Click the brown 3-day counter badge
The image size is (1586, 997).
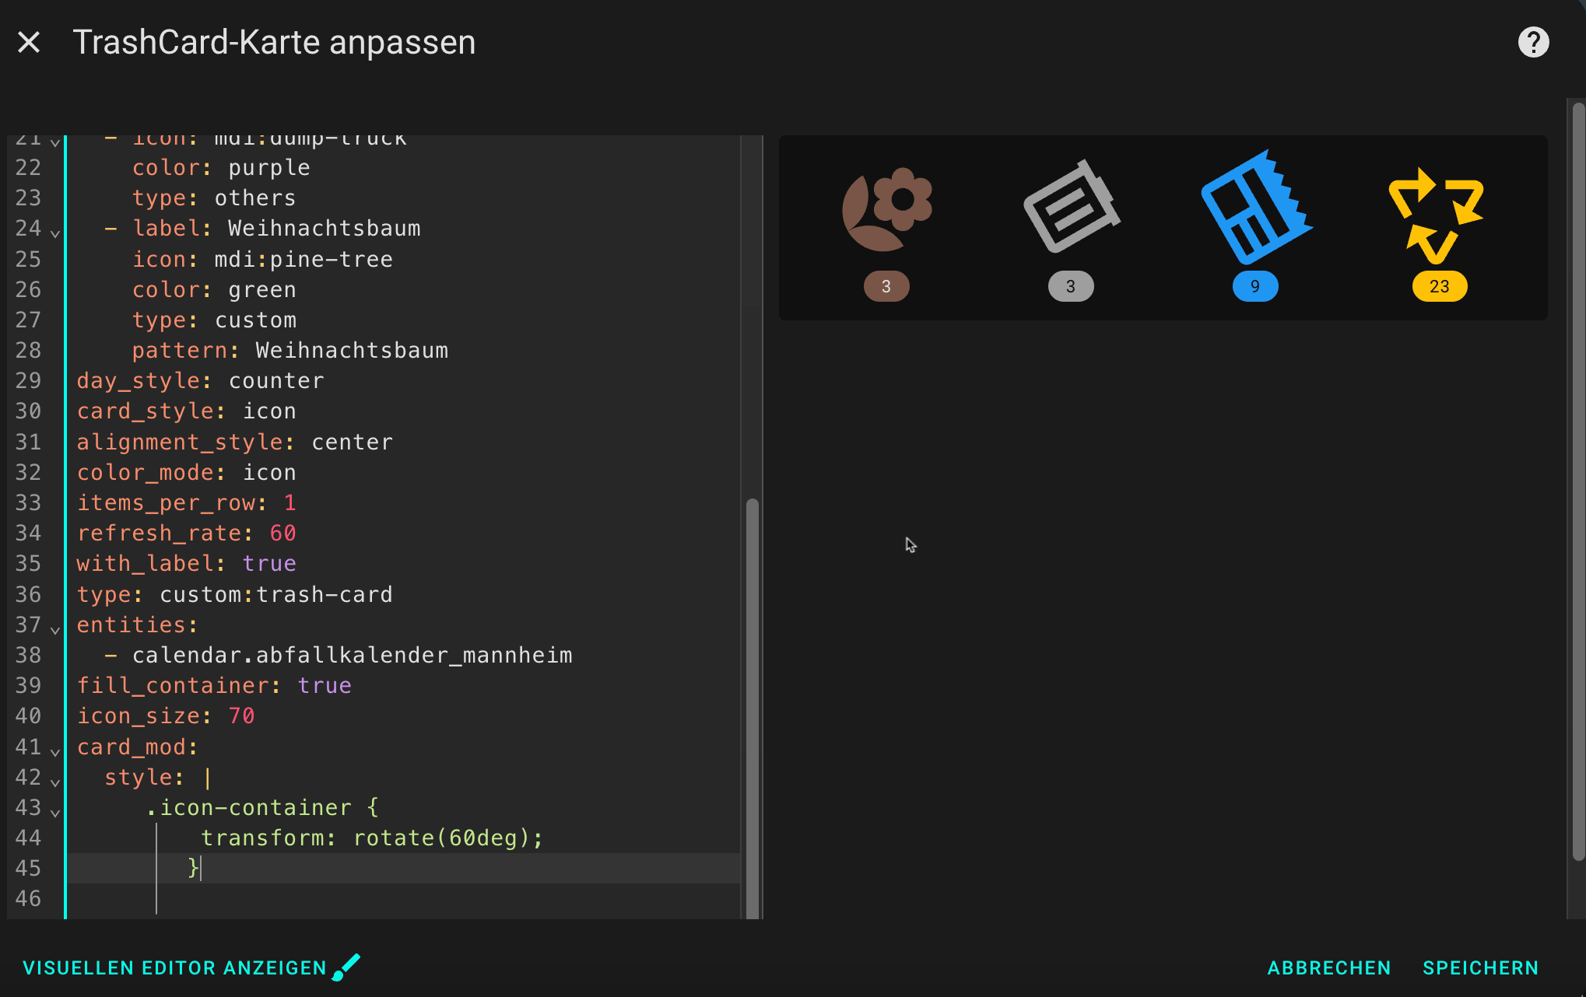point(886,286)
